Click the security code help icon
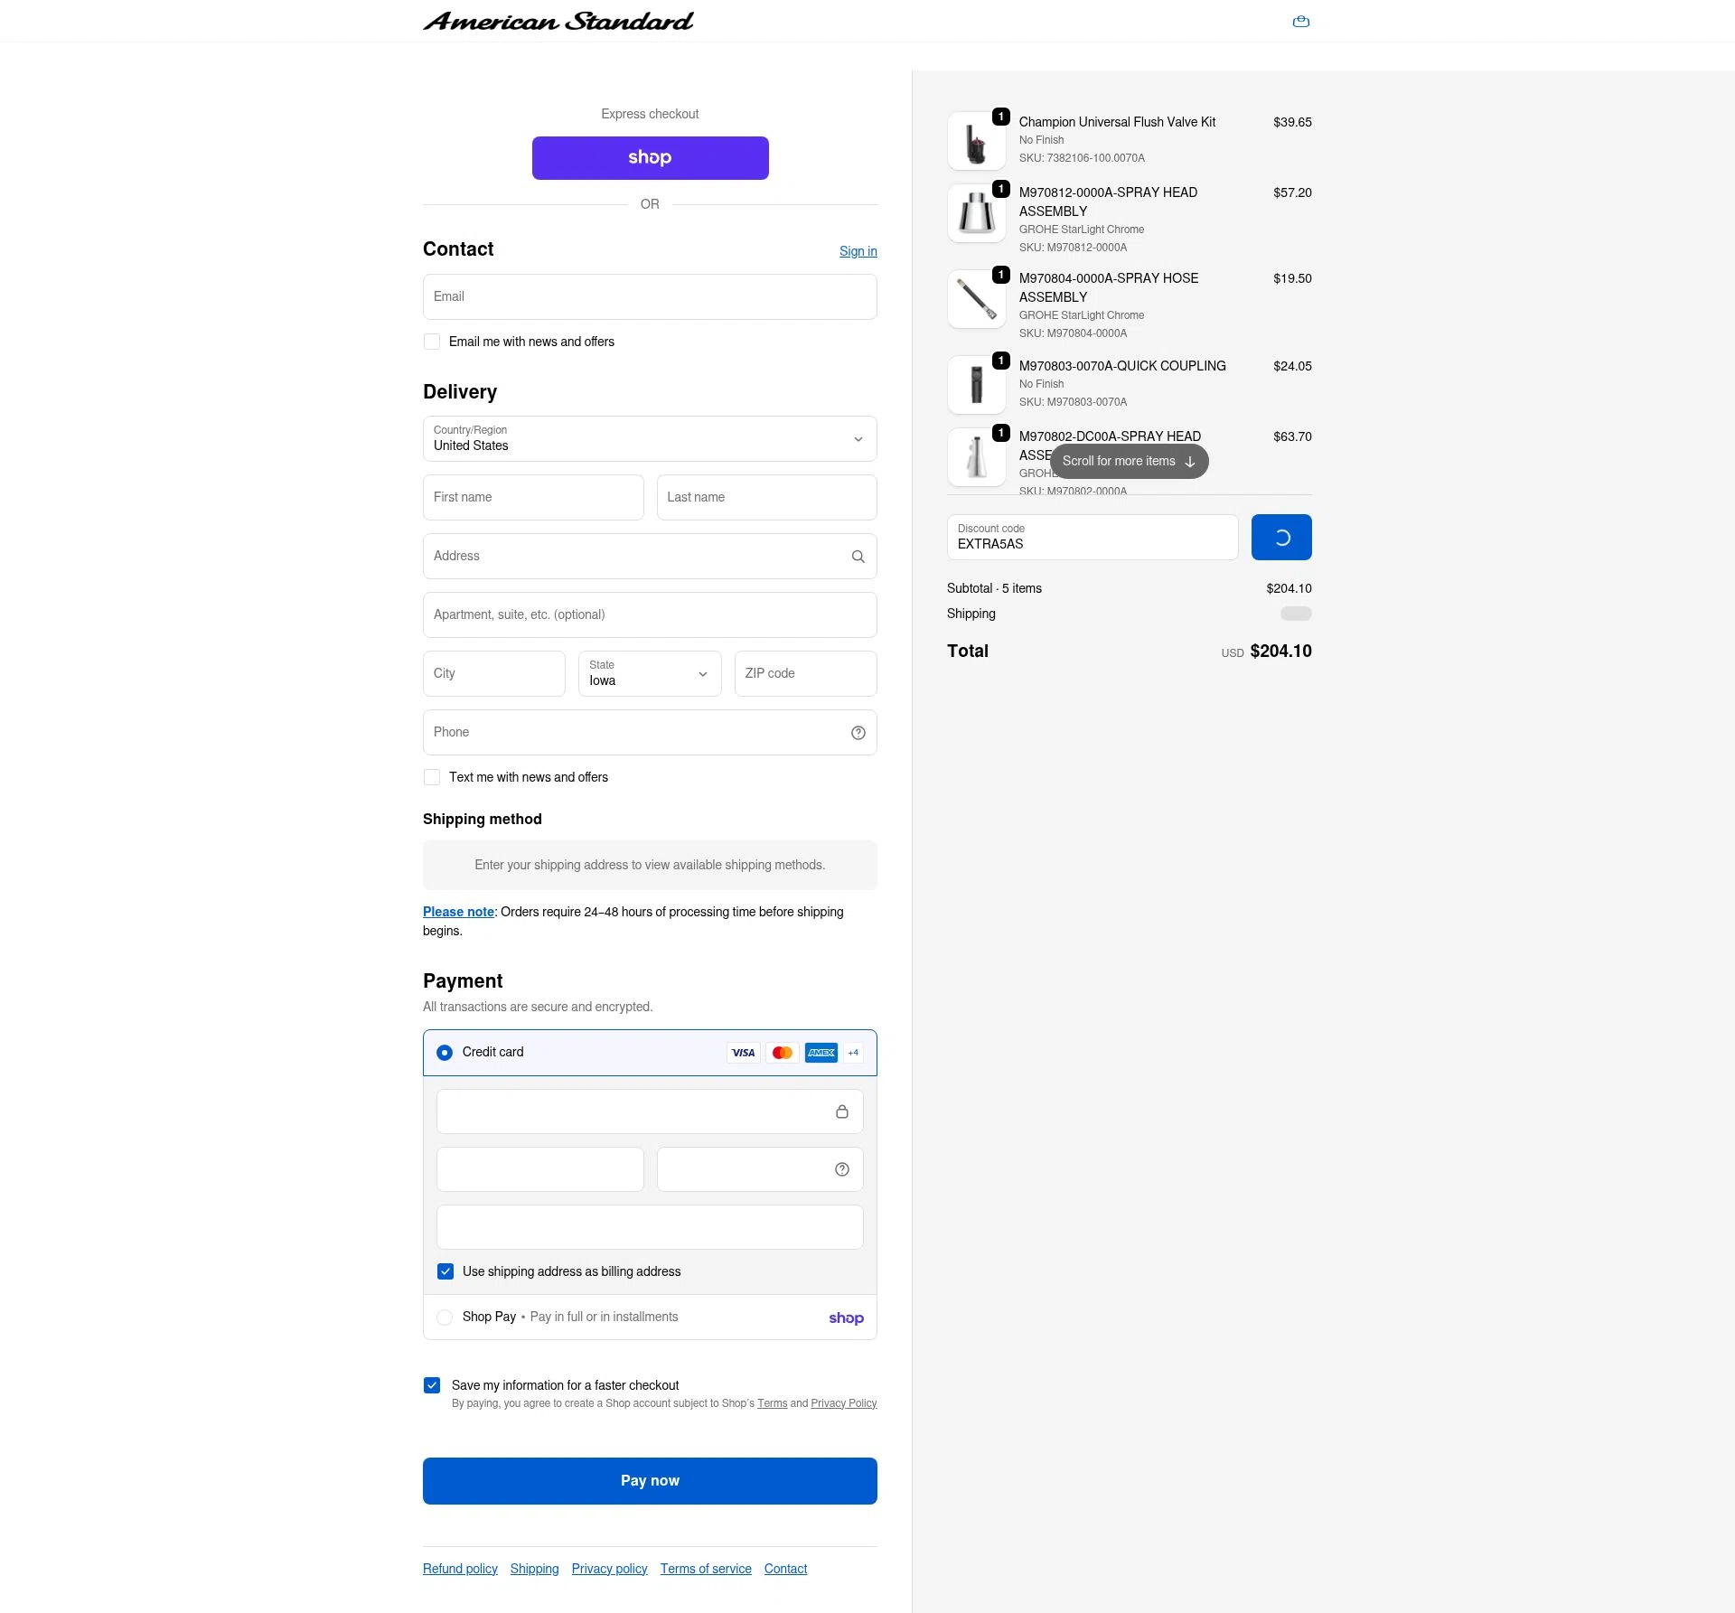Screen dimensions: 1735x1613 [x=841, y=1169]
